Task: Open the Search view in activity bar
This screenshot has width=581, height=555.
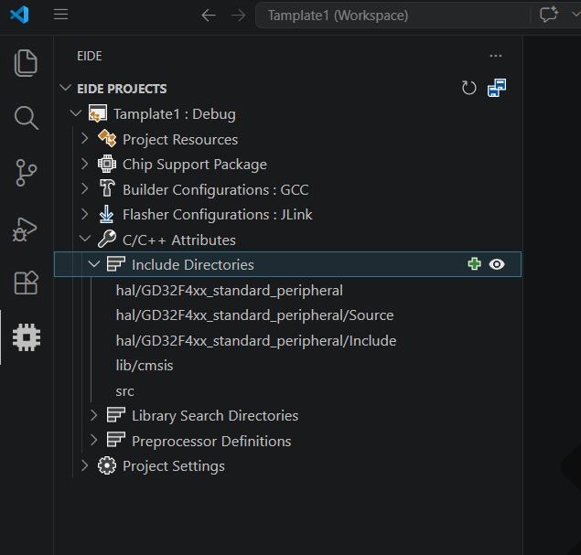Action: [26, 118]
